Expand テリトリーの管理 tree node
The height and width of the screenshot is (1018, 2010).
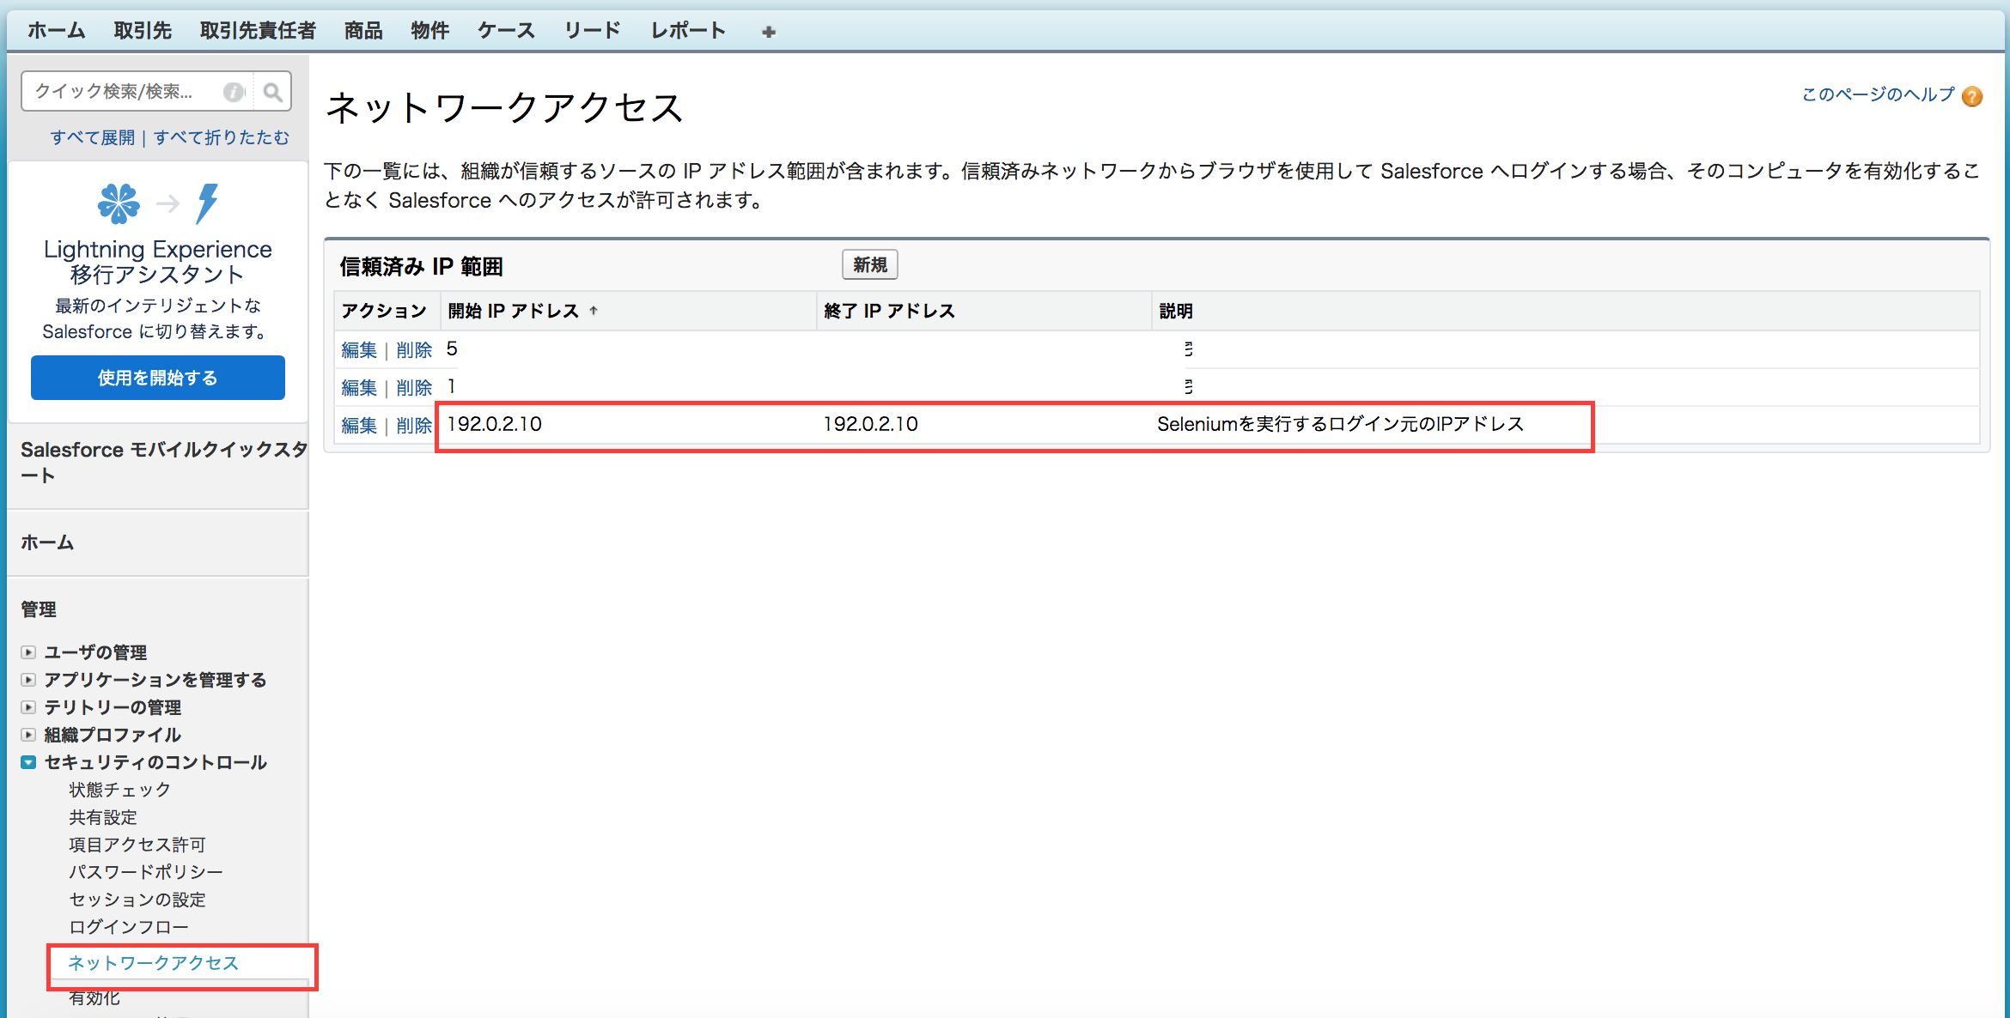click(x=28, y=707)
